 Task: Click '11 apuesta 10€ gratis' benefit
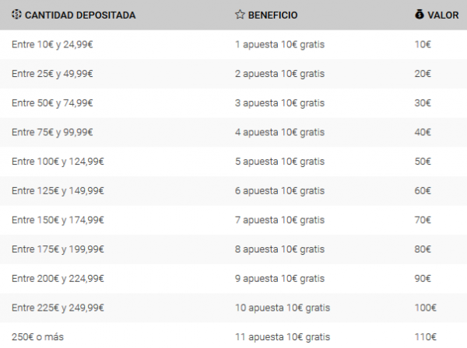(283, 337)
